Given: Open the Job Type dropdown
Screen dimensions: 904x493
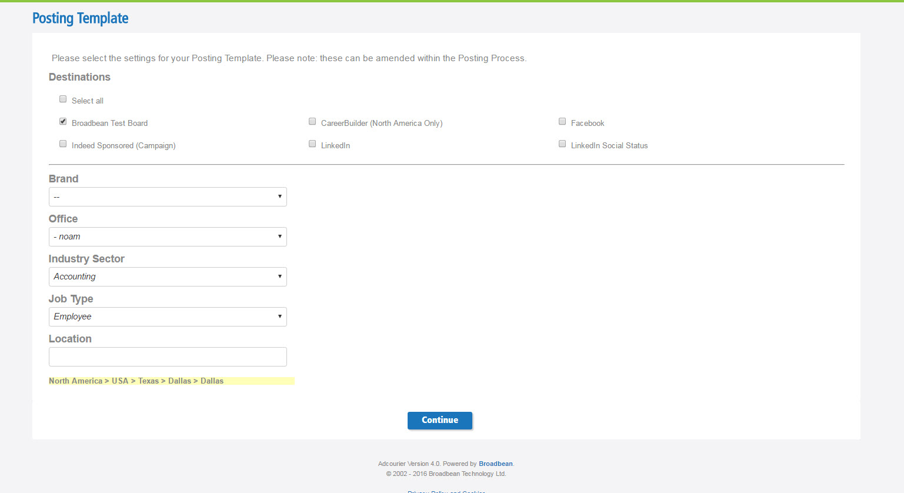Looking at the screenshot, I should (168, 317).
